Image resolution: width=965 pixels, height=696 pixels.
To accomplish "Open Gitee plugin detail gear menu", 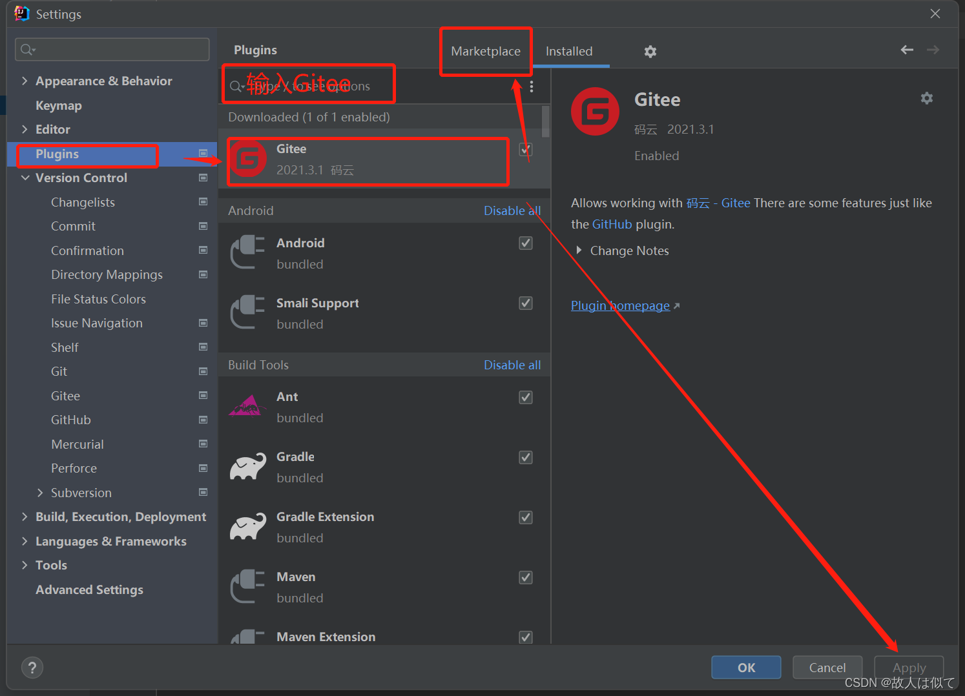I will (x=927, y=98).
